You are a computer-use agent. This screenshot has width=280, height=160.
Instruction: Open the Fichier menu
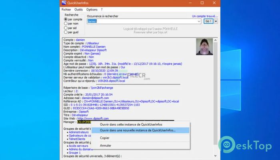(66, 10)
